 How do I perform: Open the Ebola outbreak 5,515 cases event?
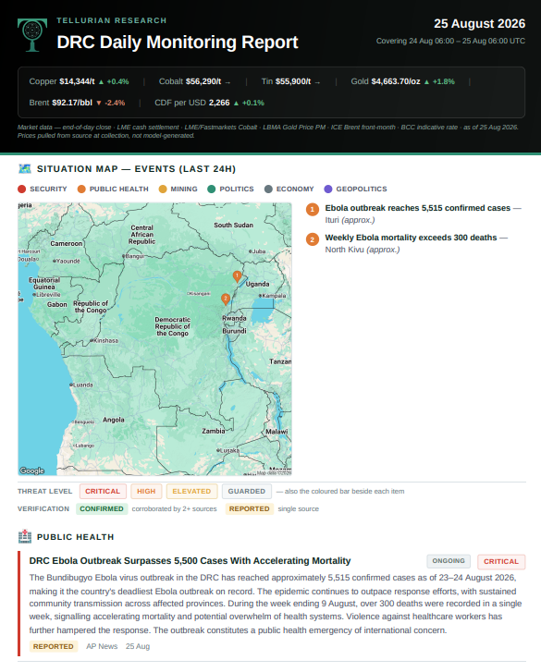tap(417, 208)
